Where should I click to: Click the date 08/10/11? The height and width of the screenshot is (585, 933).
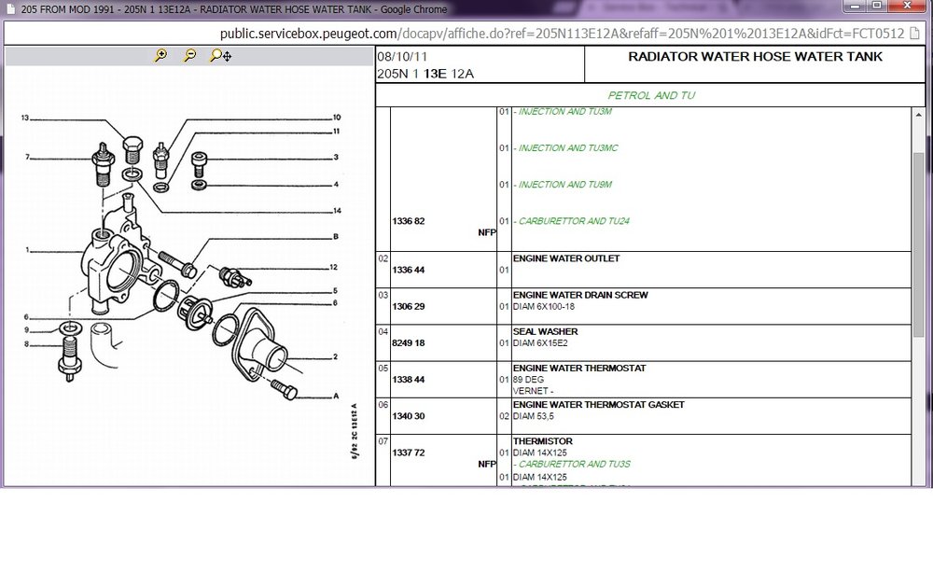pyautogui.click(x=402, y=57)
